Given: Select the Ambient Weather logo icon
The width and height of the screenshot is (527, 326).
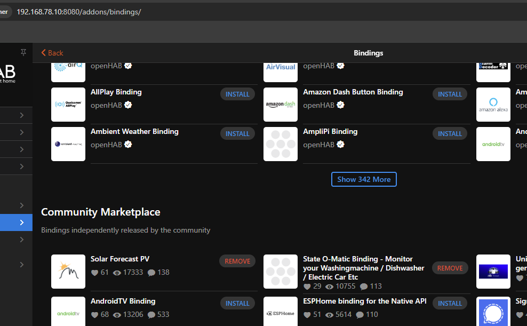Looking at the screenshot, I should click(x=68, y=144).
